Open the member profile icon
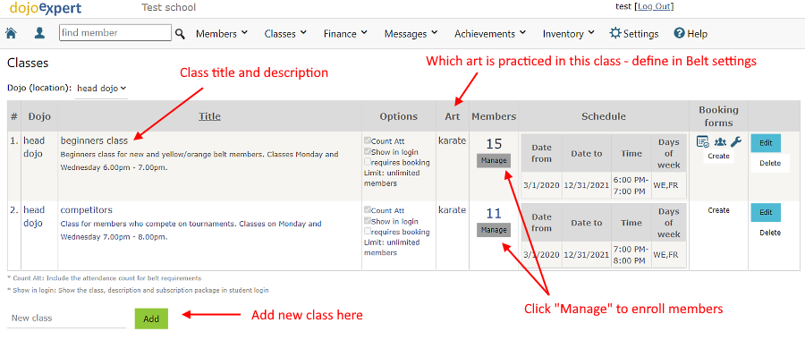 39,33
